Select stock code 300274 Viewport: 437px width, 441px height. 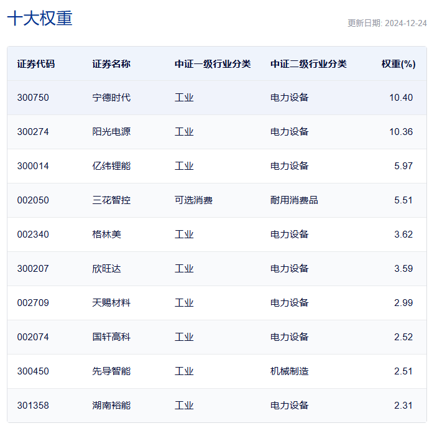(x=33, y=132)
